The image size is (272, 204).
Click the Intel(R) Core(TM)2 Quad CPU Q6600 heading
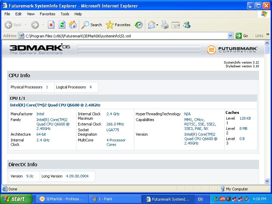(x=55, y=105)
